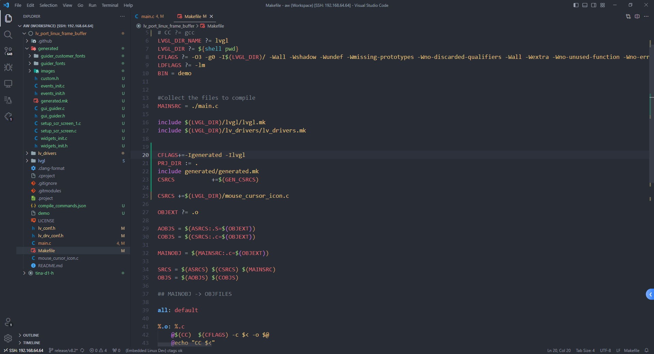
Task: Open the Help menu
Action: tap(128, 5)
